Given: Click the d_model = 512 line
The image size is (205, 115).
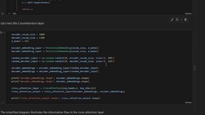Looking at the screenshot, I should [x=20, y=41].
